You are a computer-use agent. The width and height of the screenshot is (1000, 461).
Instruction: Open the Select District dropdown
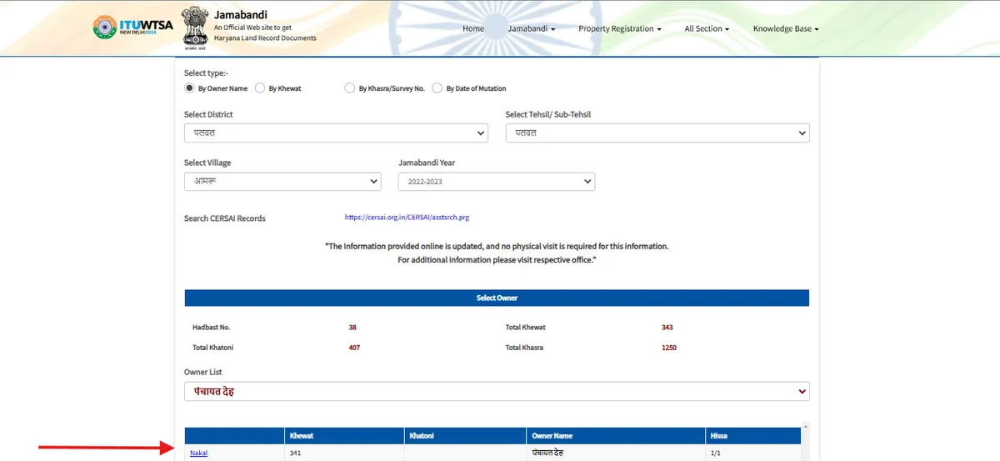pos(336,133)
